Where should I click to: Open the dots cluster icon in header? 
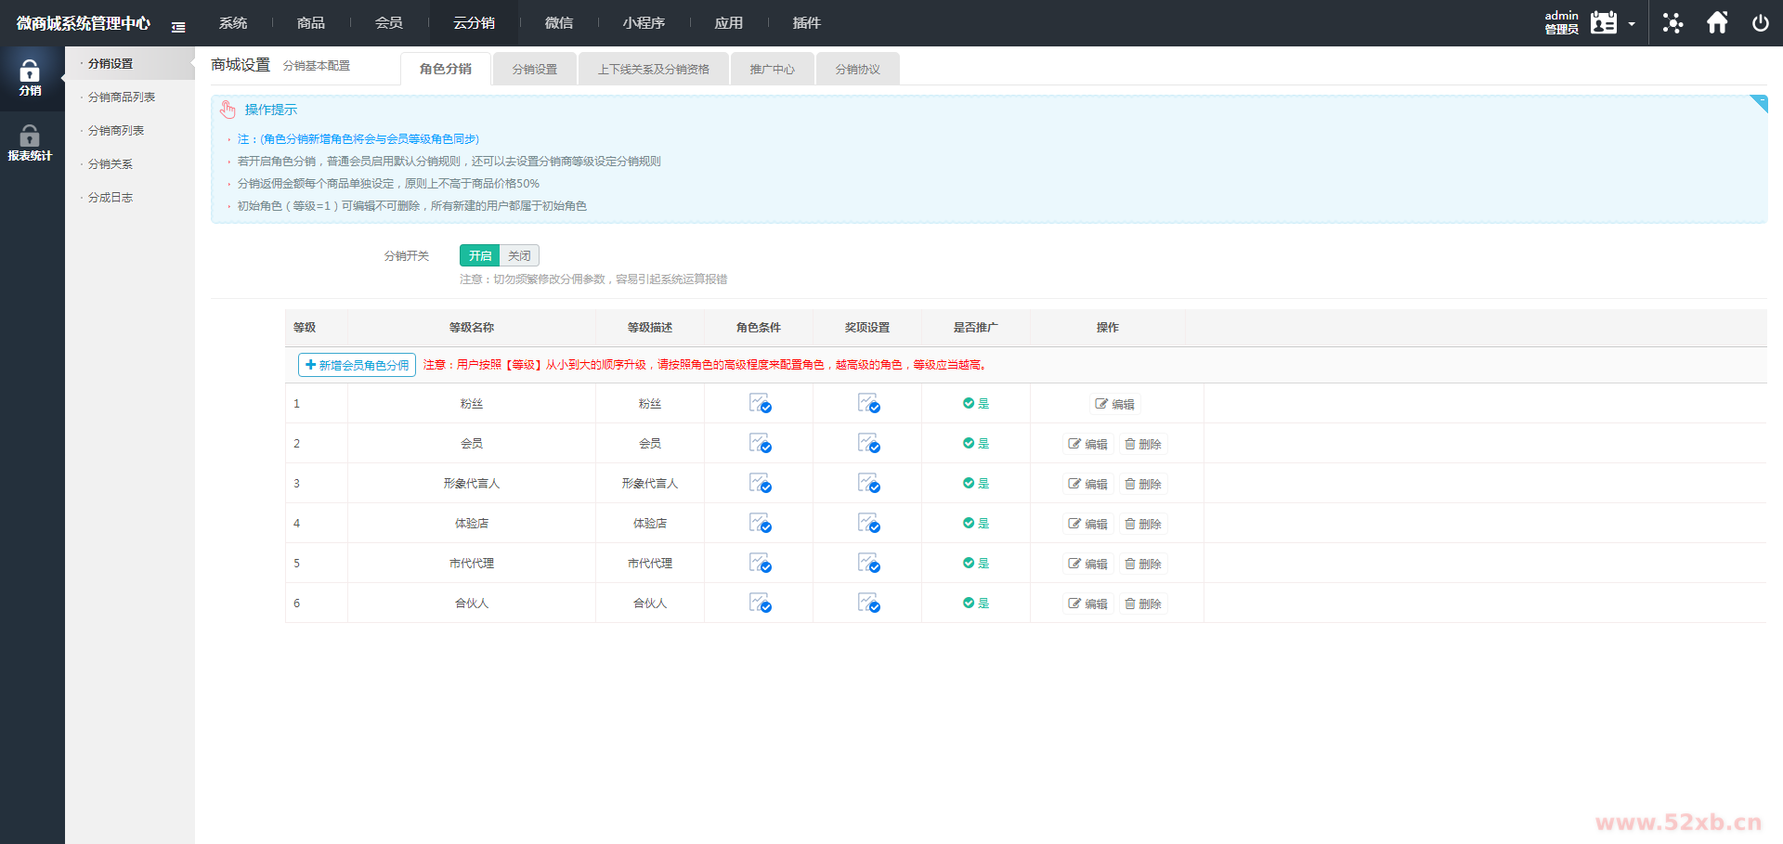click(1672, 23)
